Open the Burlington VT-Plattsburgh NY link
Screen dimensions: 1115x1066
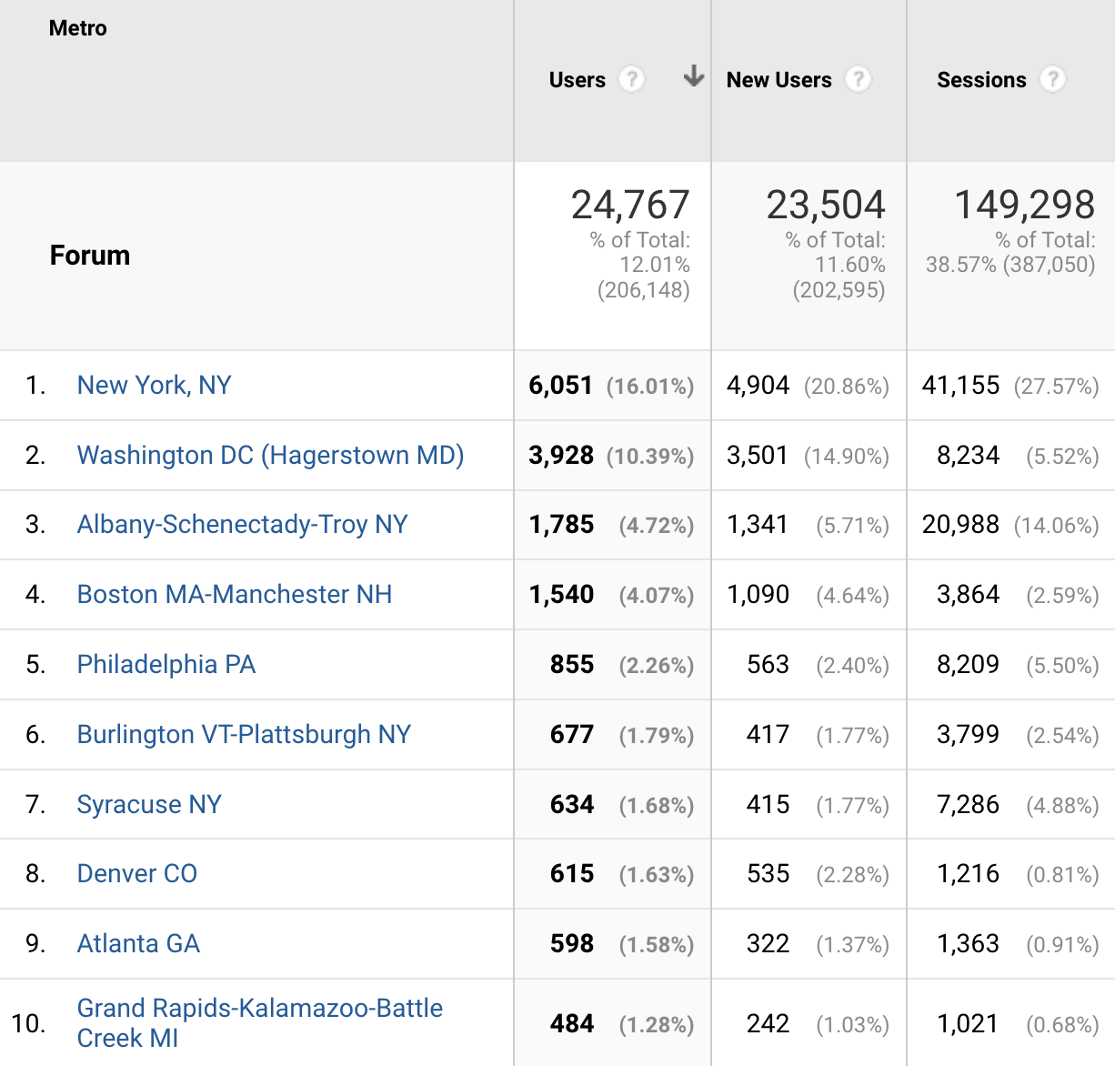[x=243, y=734]
